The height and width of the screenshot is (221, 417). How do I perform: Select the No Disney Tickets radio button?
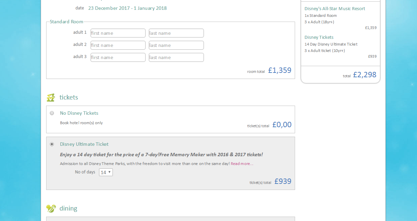(x=52, y=113)
